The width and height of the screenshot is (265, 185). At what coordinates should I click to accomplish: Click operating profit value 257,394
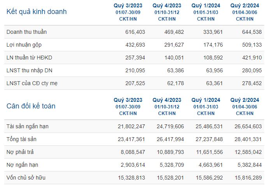tap(135, 58)
